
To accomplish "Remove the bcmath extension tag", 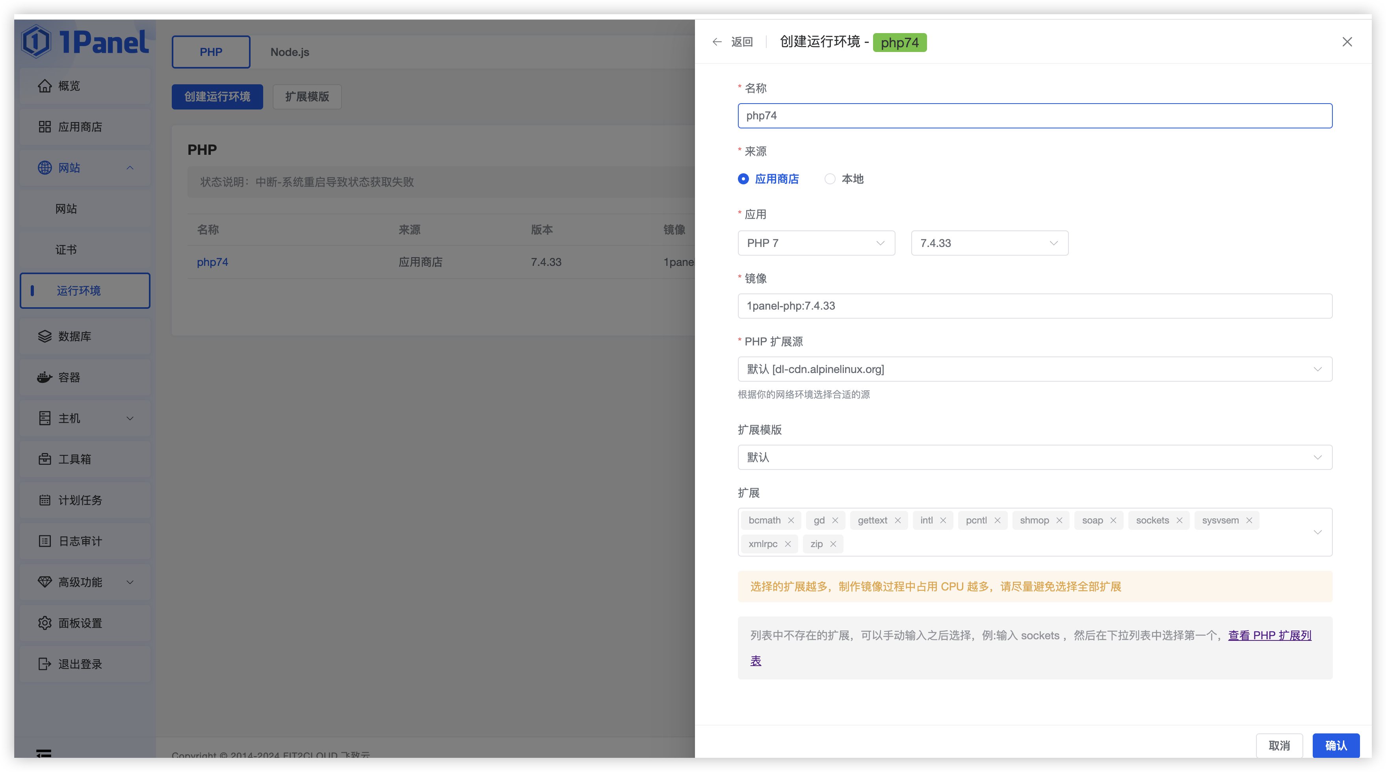I will tap(790, 520).
